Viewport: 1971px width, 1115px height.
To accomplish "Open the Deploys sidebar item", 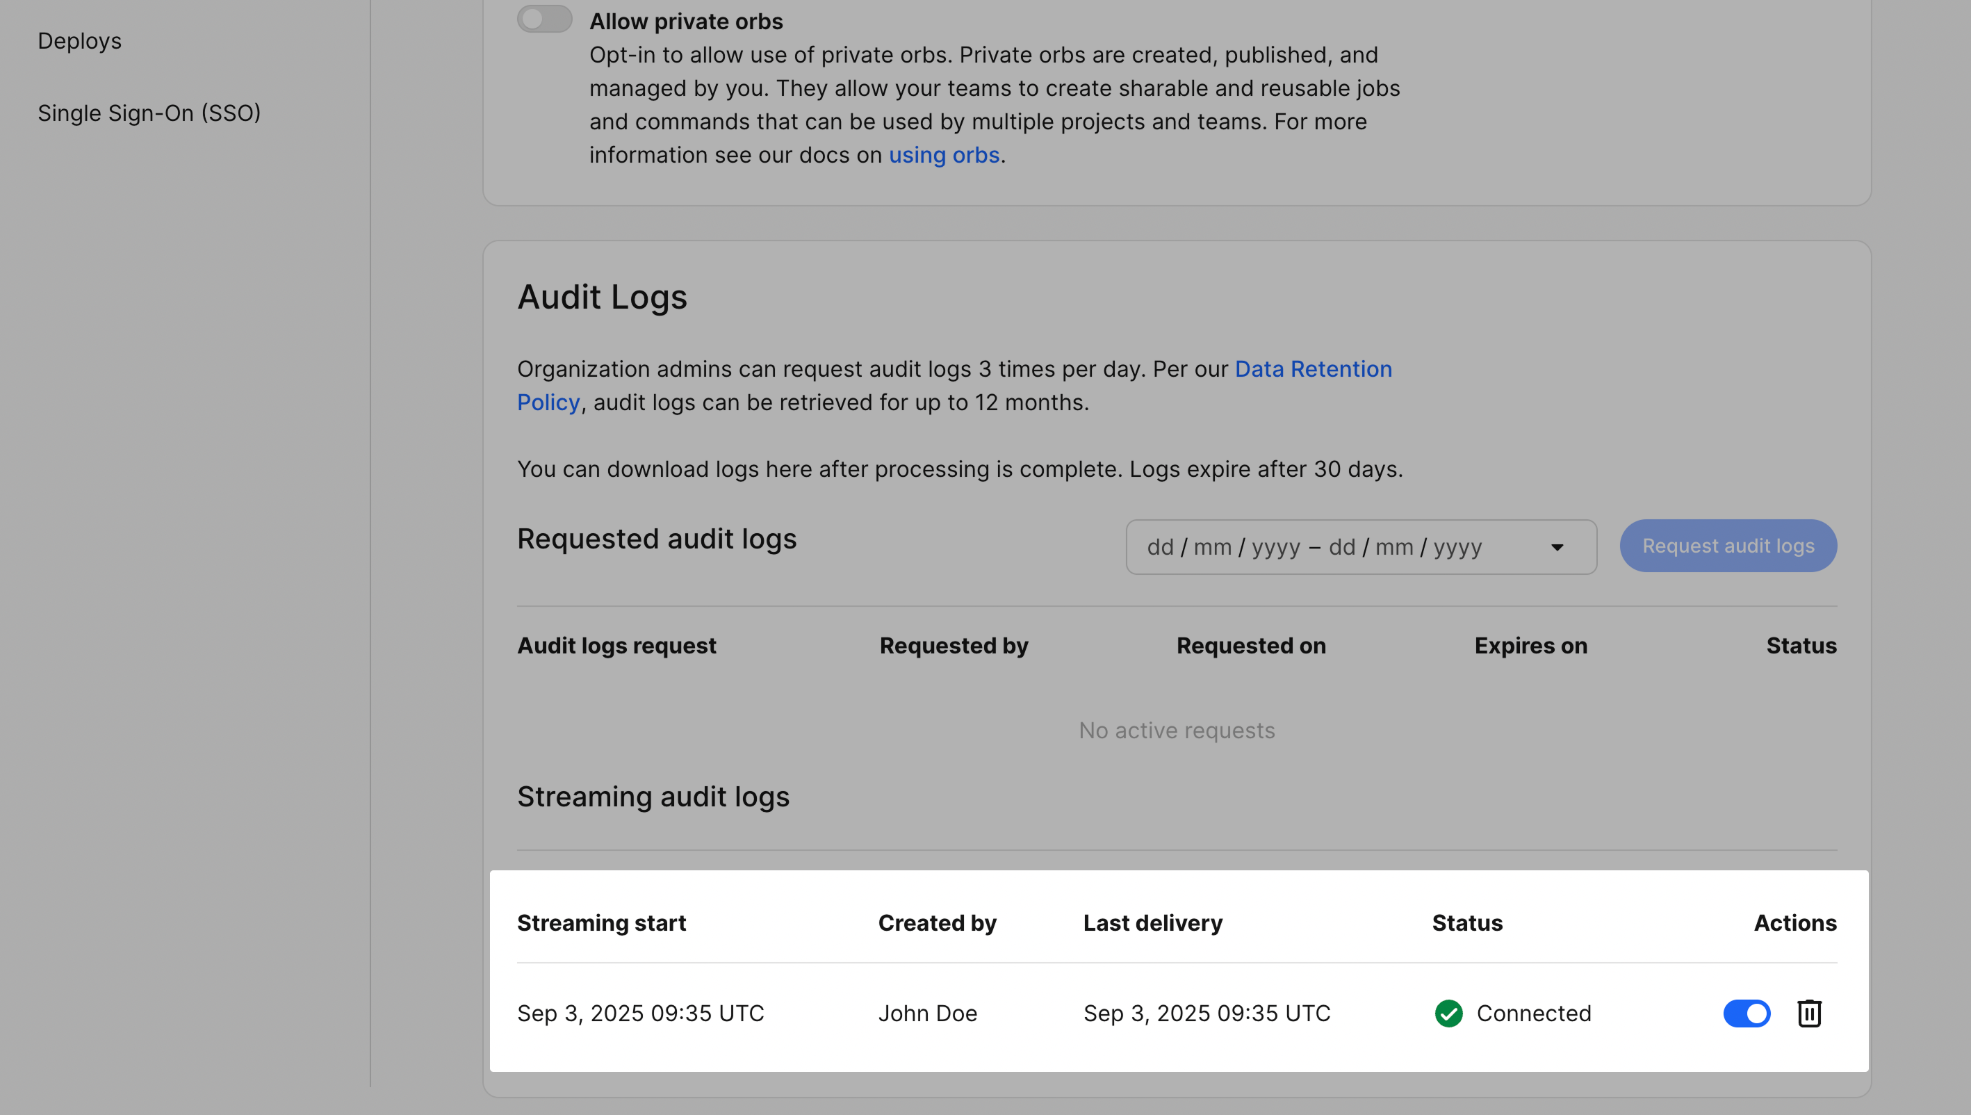I will [x=80, y=40].
